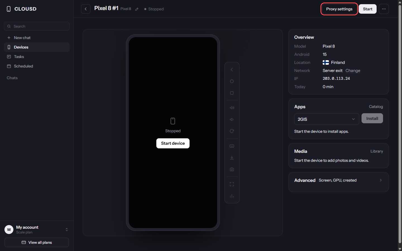Viewport: 402px width, 251px height.
Task: Click the pencil icon to rename device
Action: pos(137,9)
